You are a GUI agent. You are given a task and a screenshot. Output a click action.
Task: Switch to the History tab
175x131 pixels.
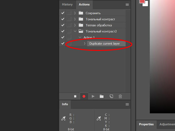coord(67,4)
